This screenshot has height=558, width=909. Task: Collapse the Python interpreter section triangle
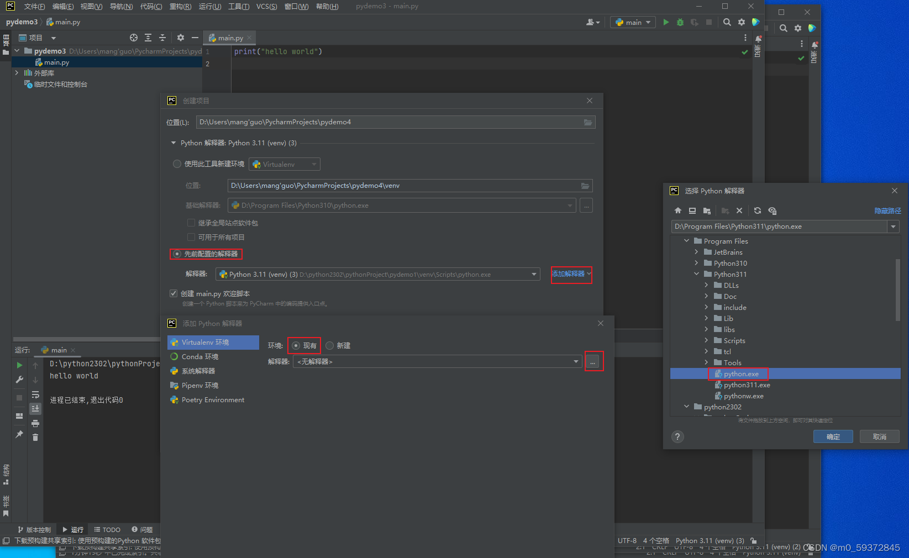tap(174, 143)
